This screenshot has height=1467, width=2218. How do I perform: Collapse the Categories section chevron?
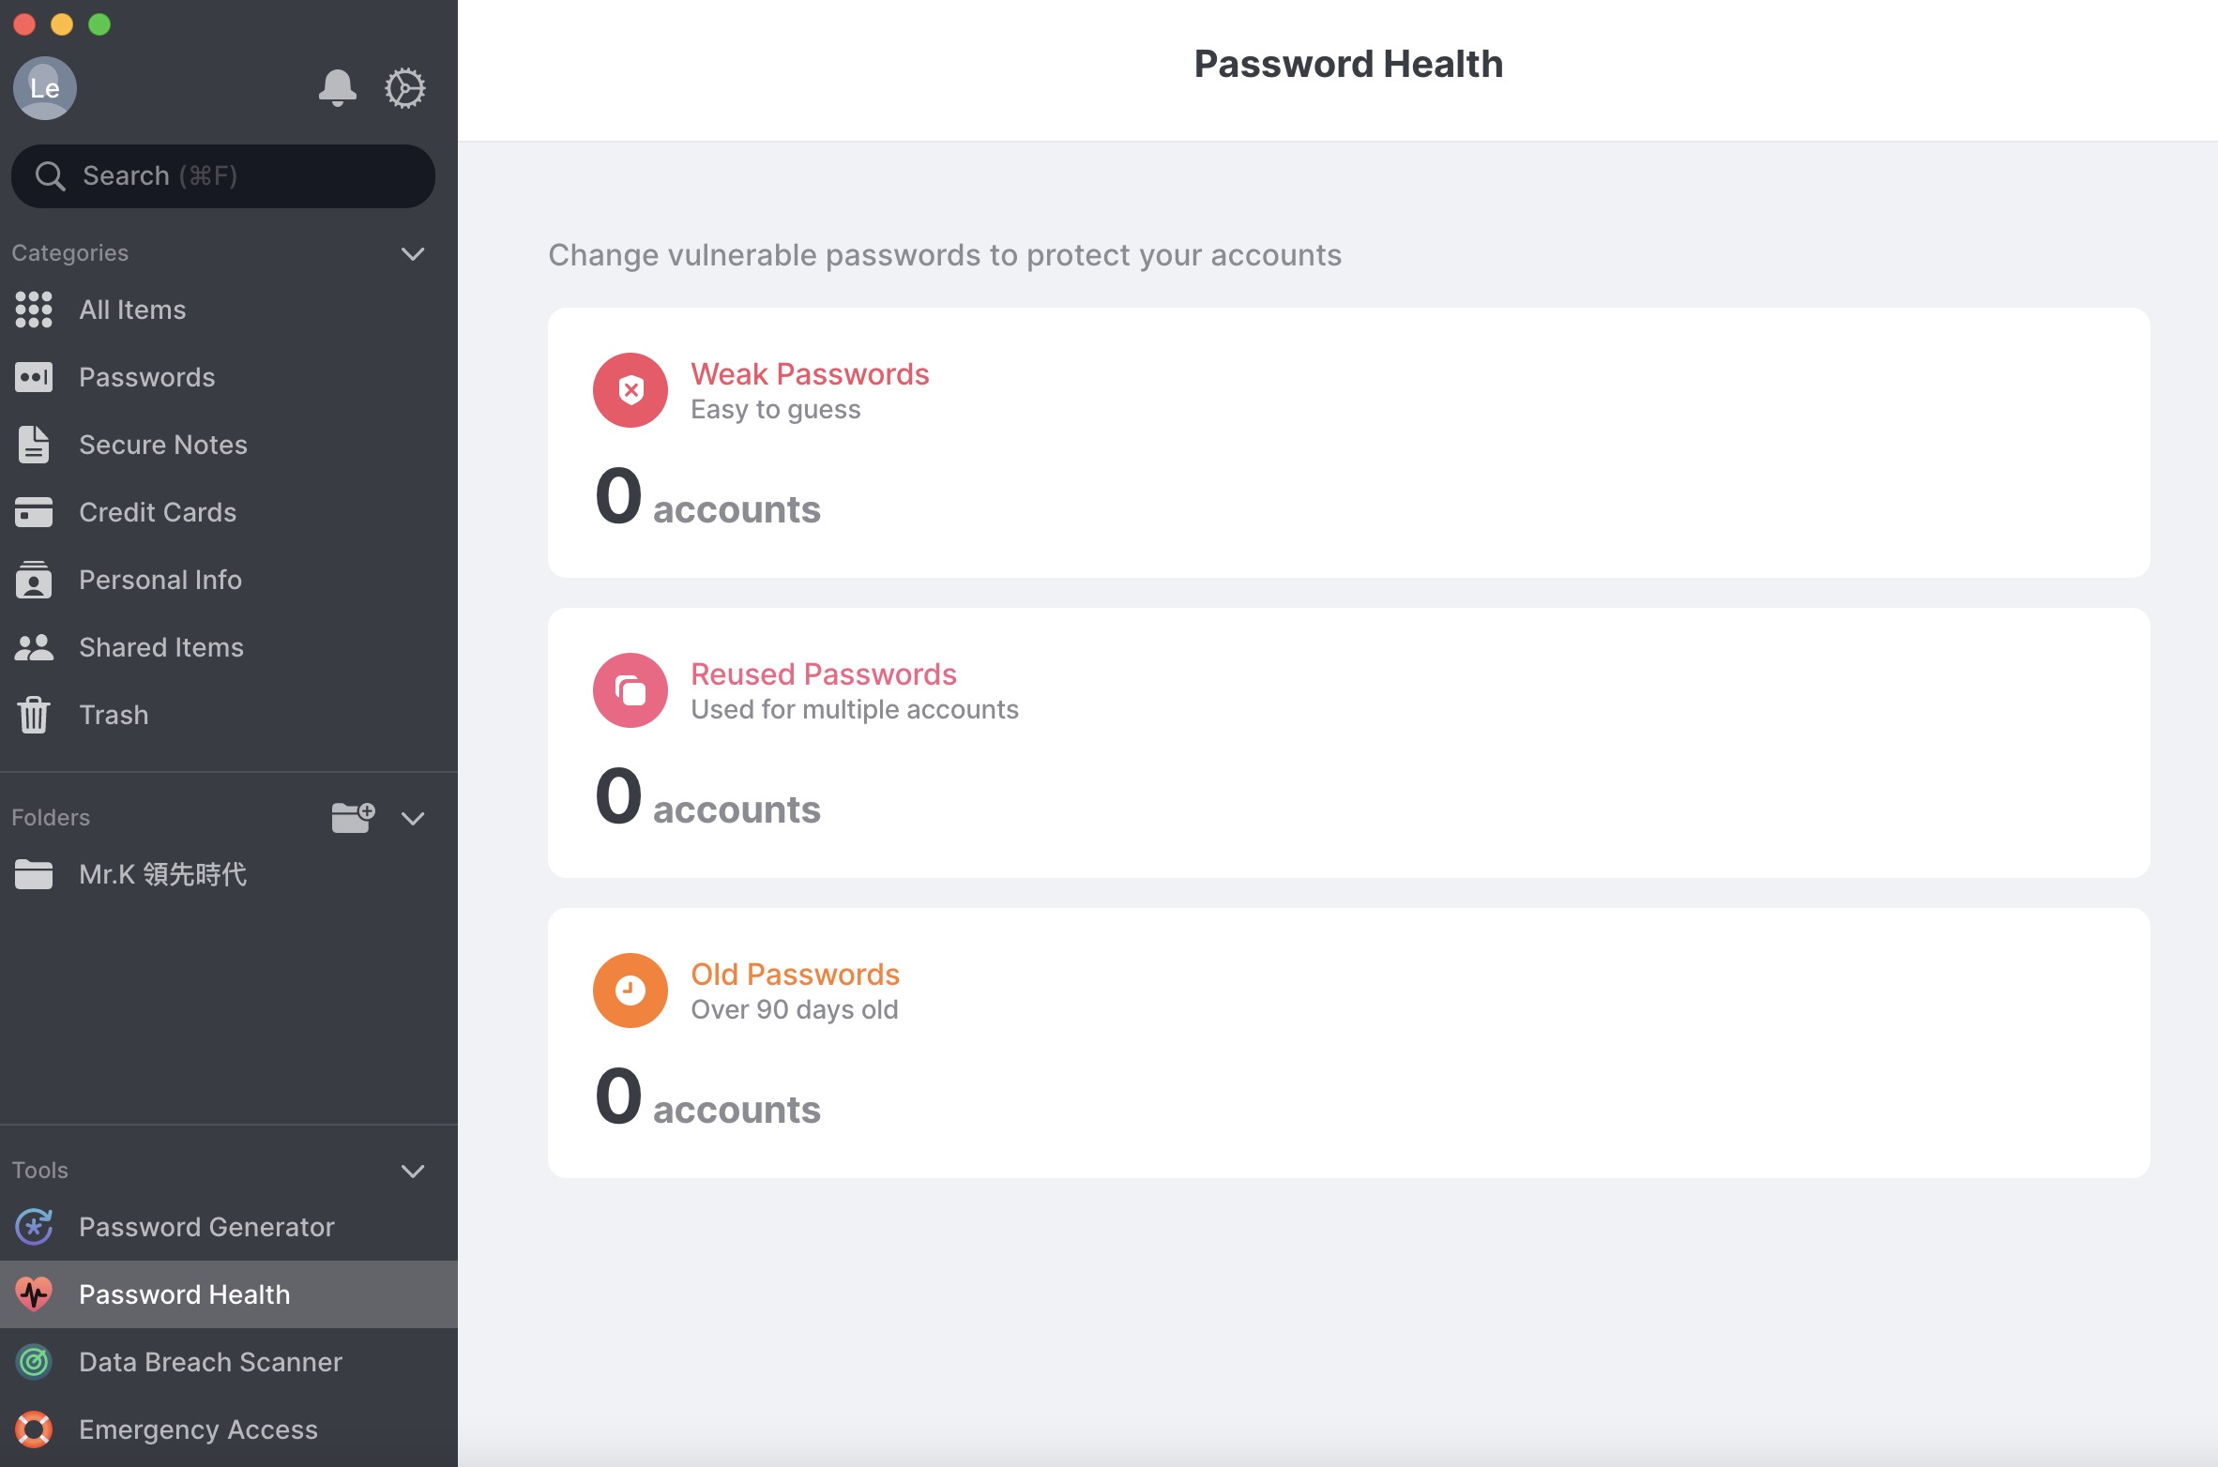coord(413,253)
